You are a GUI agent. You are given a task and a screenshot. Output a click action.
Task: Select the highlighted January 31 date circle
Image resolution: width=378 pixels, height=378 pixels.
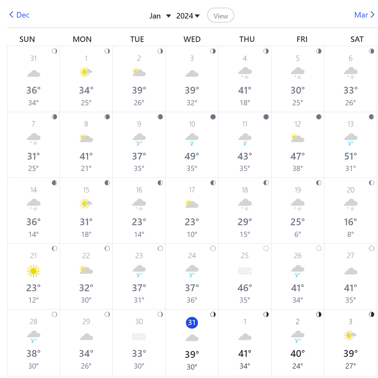(192, 323)
